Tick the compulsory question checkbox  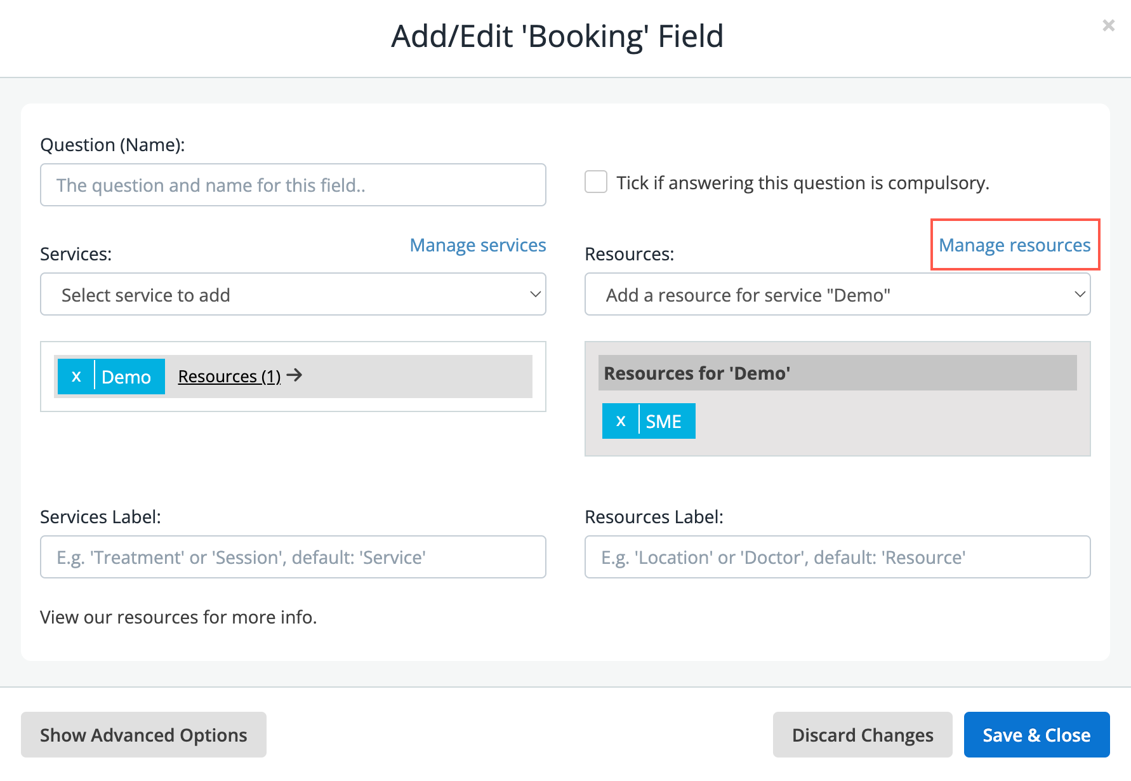pyautogui.click(x=596, y=182)
